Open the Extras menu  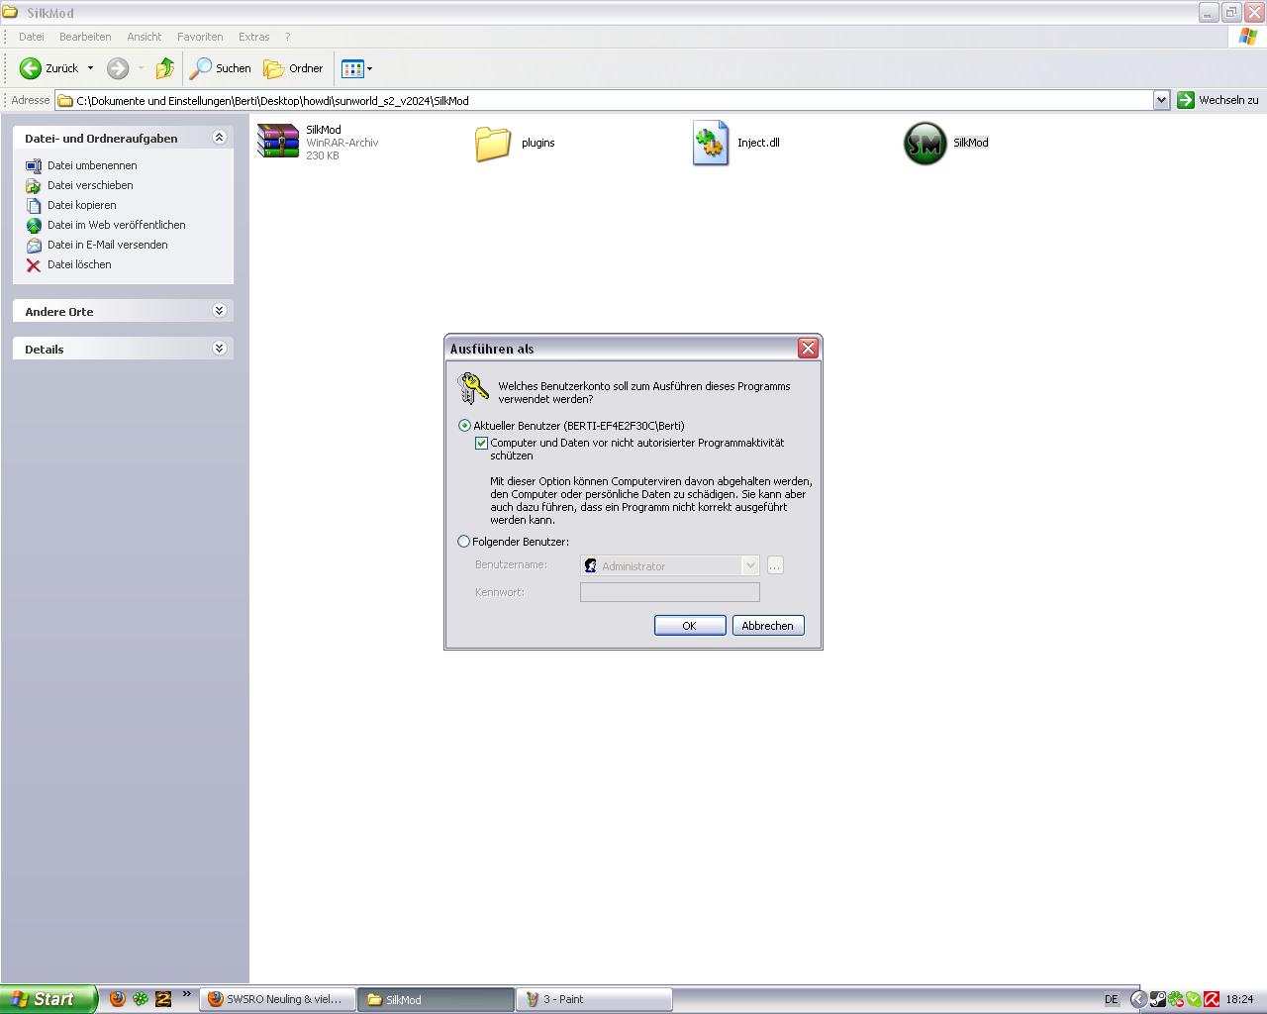click(x=253, y=37)
